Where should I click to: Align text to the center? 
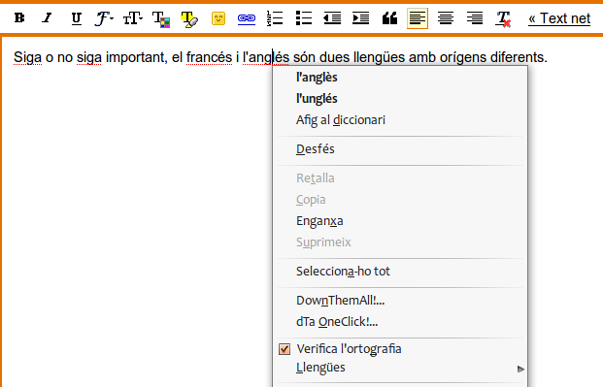tap(446, 18)
